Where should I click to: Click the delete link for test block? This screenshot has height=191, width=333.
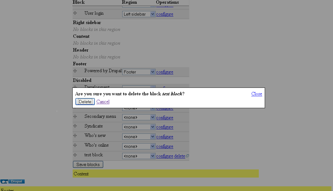(x=180, y=156)
